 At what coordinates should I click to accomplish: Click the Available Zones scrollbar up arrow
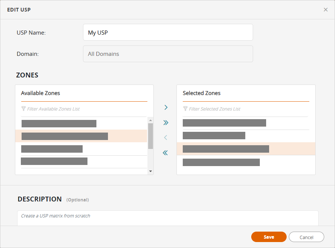coord(150,120)
